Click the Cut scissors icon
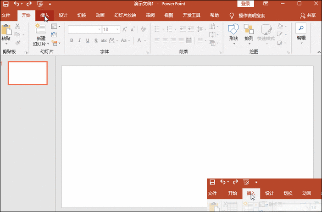The width and height of the screenshot is (322, 212). tap(18, 27)
